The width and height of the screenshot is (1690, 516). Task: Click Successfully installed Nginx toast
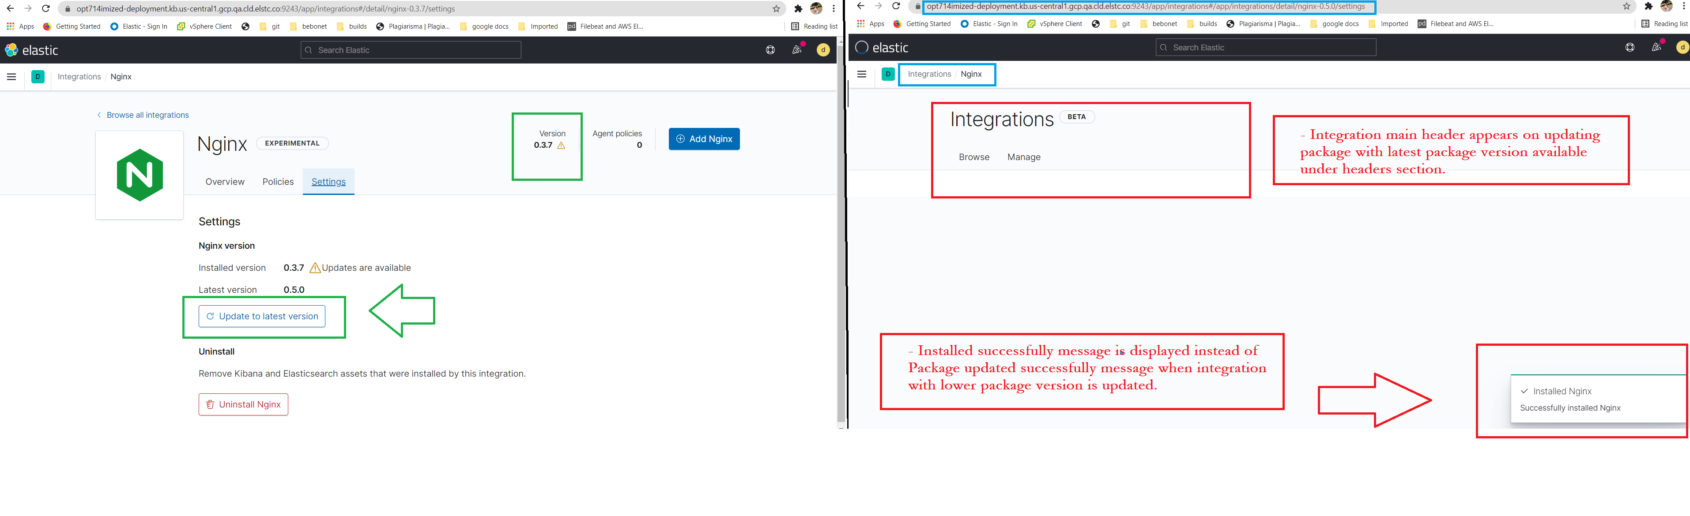click(x=1598, y=399)
